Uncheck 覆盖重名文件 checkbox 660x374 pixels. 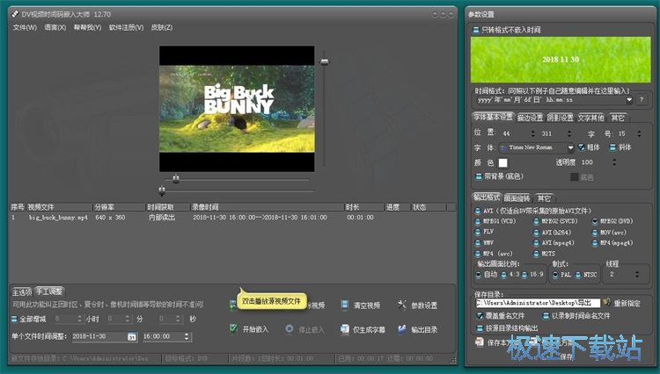coord(480,315)
